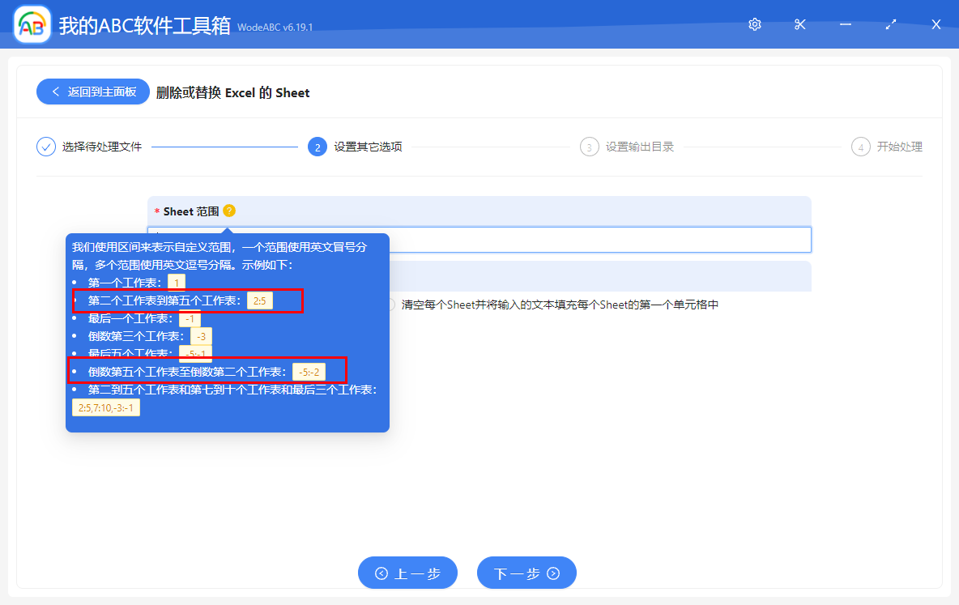Click the blue circle numbered 2
959x605 pixels.
point(317,147)
